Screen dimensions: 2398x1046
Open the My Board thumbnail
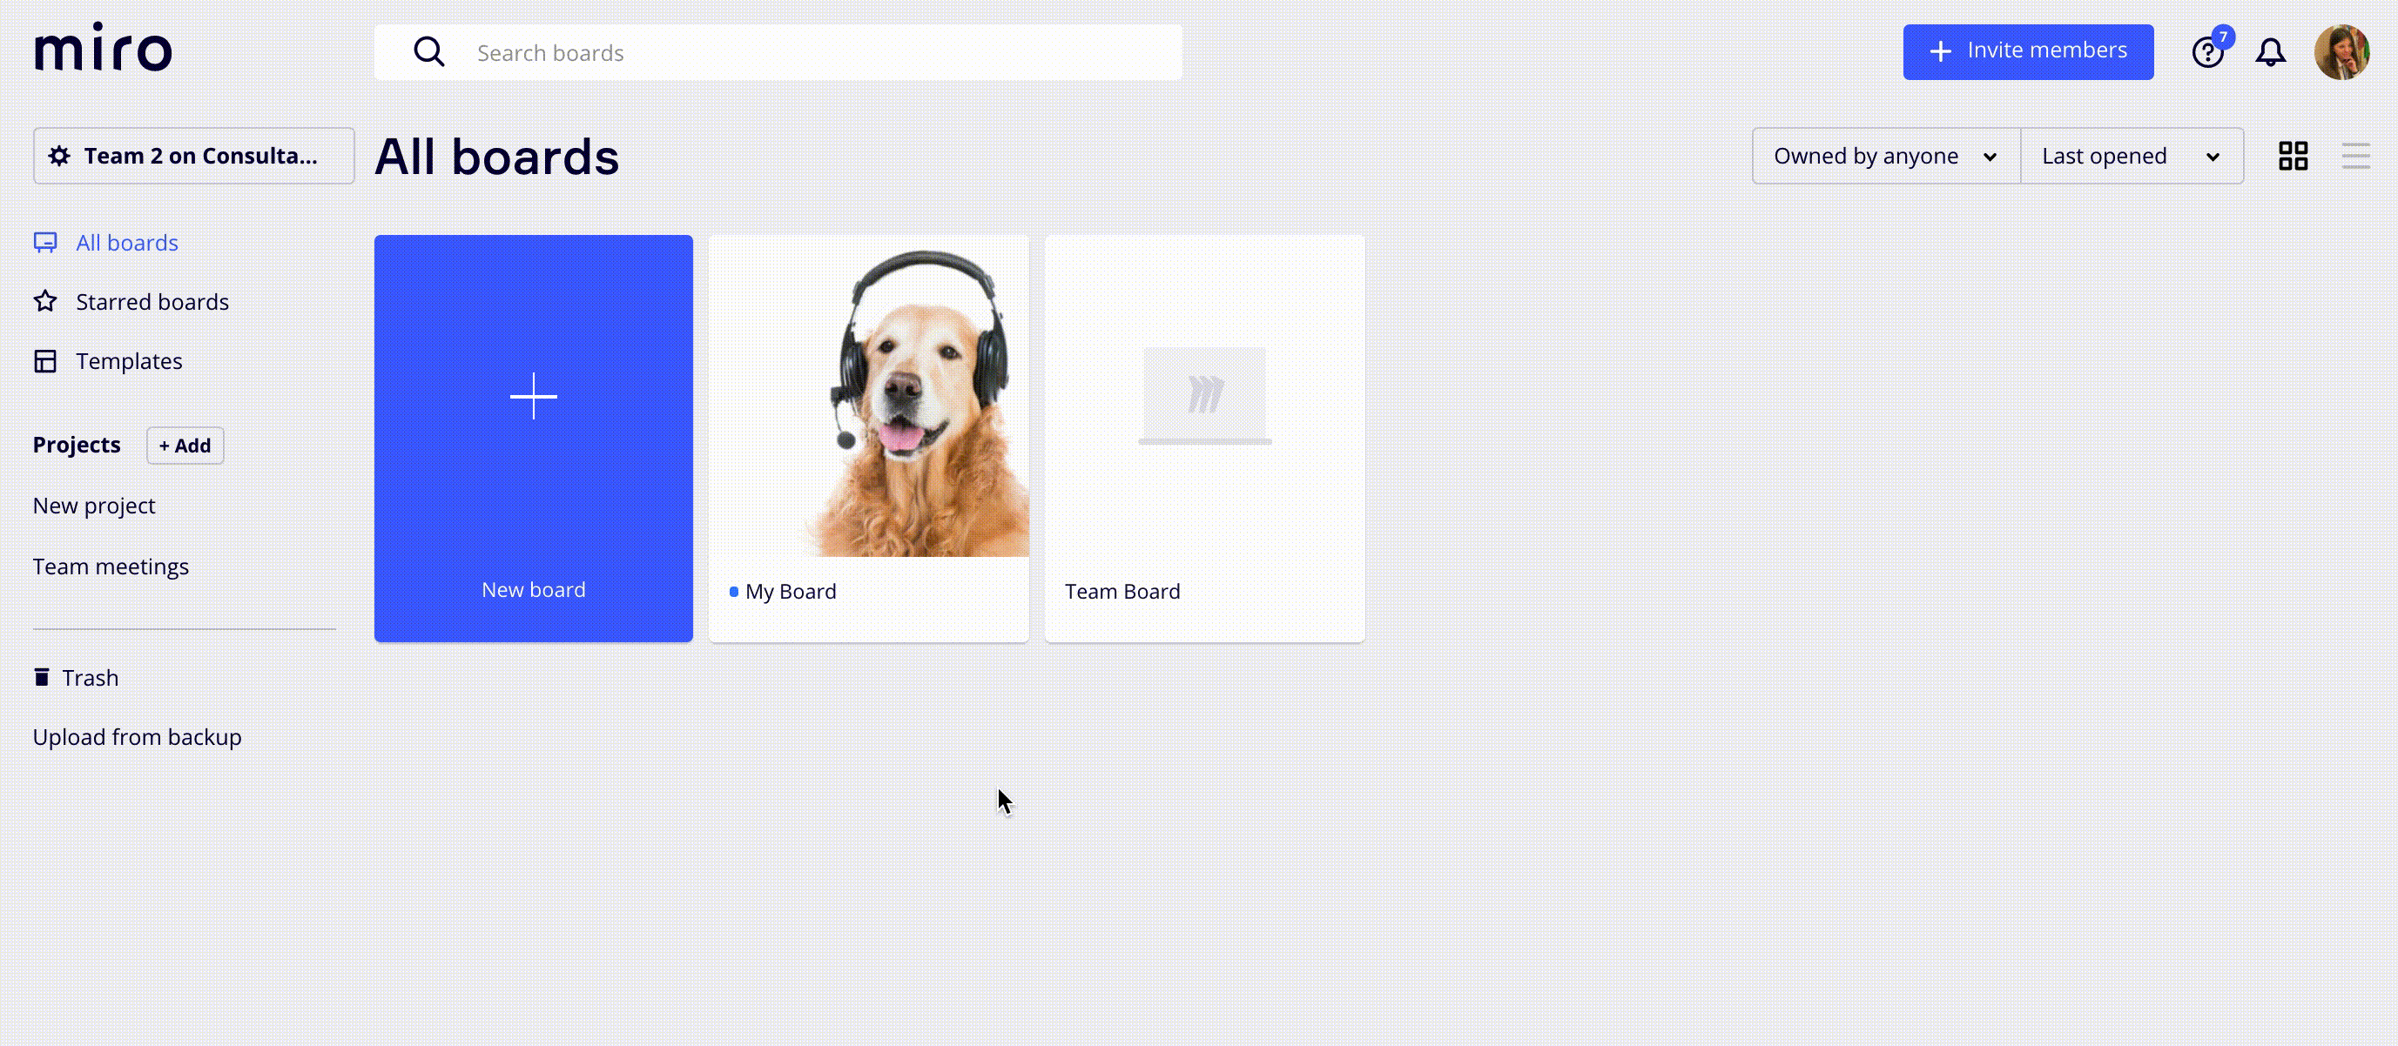pyautogui.click(x=868, y=397)
